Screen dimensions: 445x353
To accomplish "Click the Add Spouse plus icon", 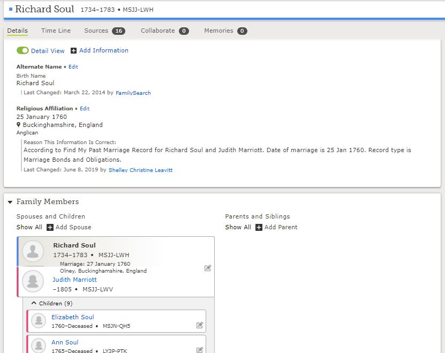I will (x=50, y=228).
